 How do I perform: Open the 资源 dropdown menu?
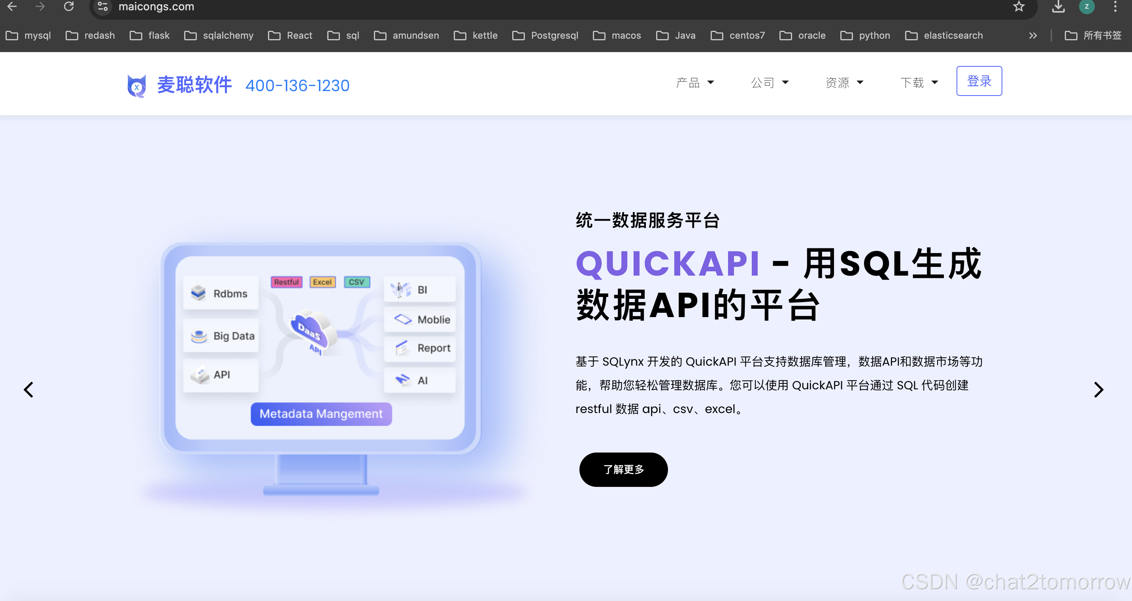pyautogui.click(x=844, y=83)
